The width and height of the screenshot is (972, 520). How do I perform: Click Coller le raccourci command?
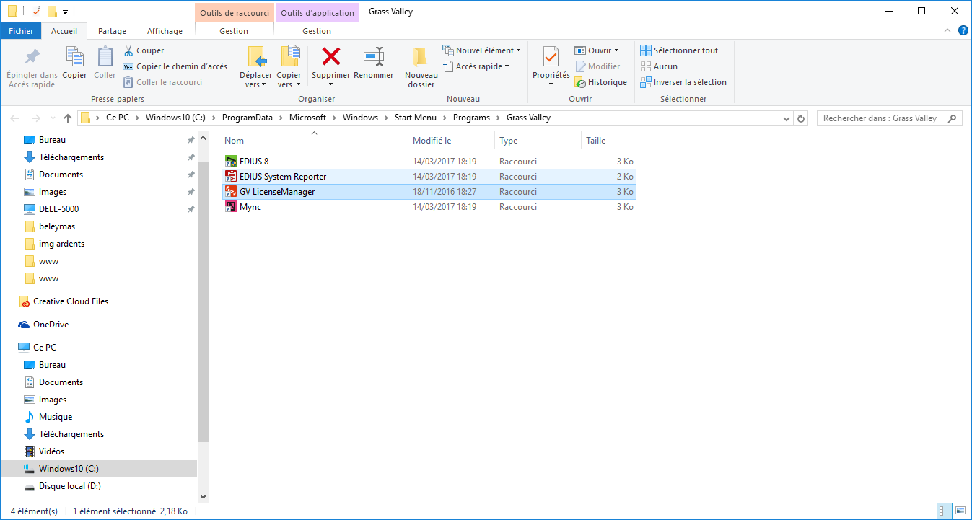[163, 82]
